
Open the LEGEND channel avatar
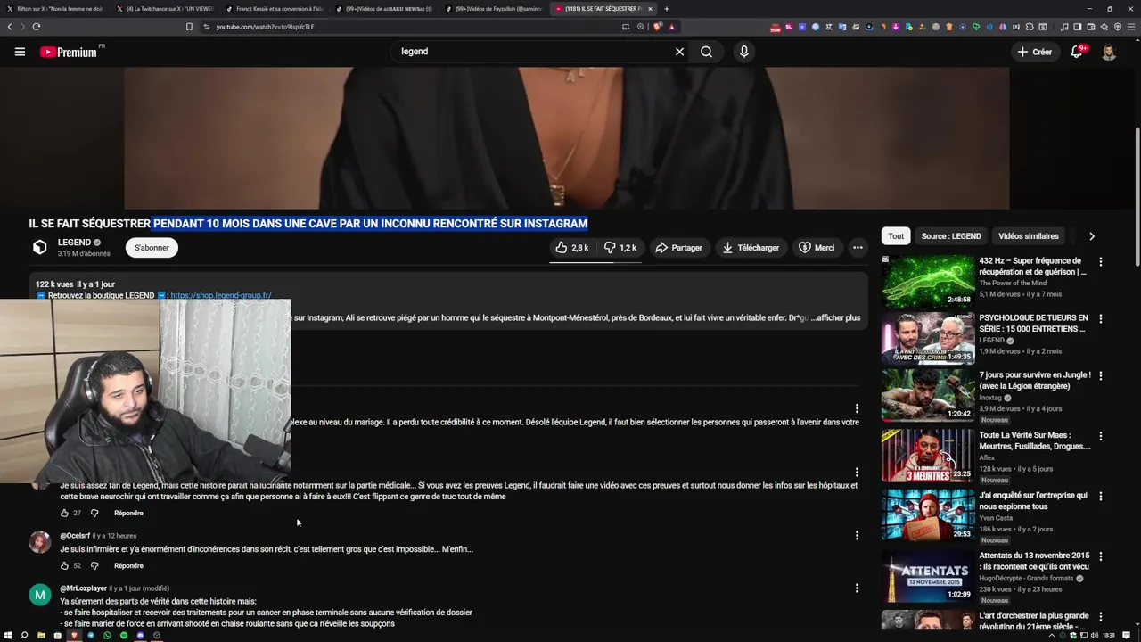point(40,248)
